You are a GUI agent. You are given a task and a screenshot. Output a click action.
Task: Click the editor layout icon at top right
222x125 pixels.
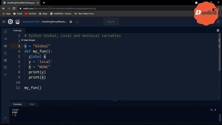click(x=218, y=31)
